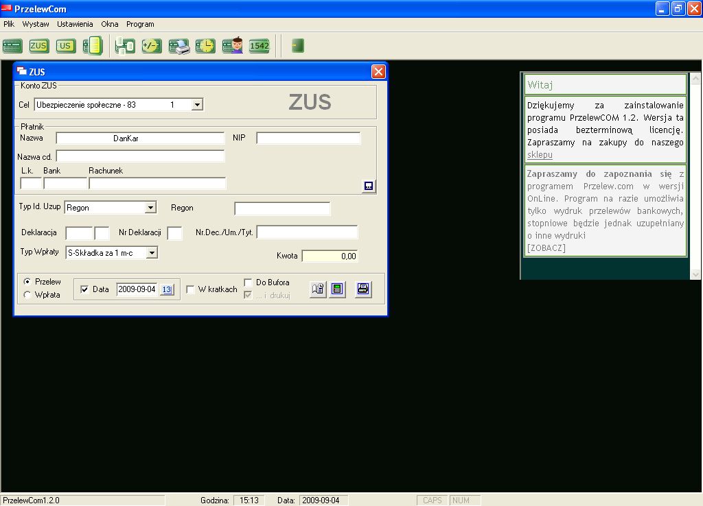Open the calendar button showing 13
The height and width of the screenshot is (506, 703).
tap(167, 289)
